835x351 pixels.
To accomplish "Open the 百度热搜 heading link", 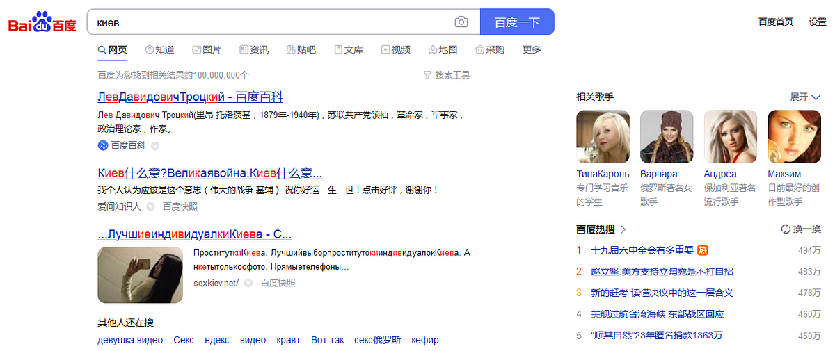I will (x=601, y=229).
